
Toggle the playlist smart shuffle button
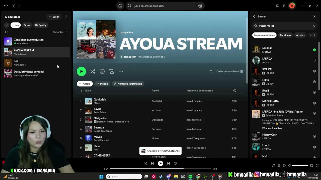point(93,71)
